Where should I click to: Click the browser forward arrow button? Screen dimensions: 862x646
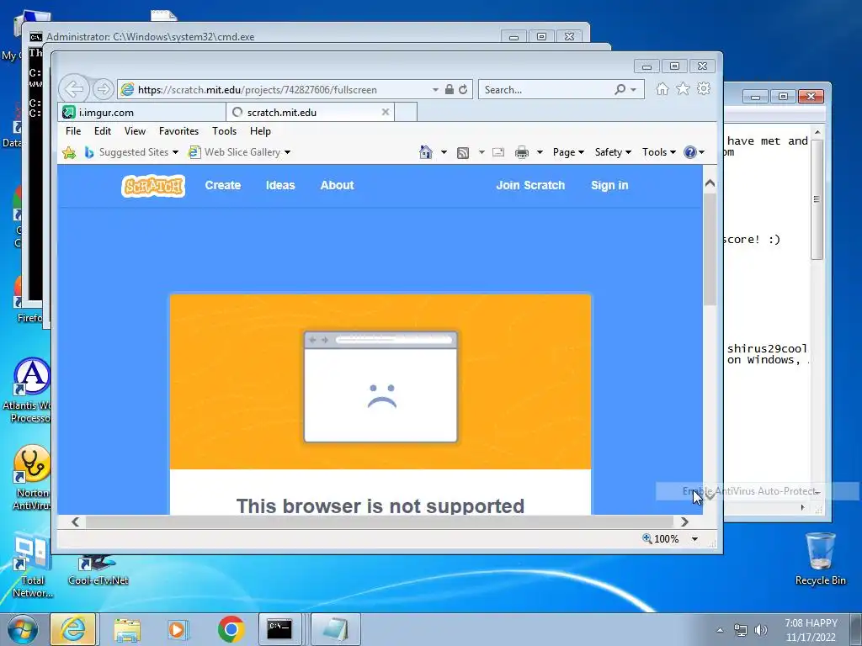(x=103, y=89)
